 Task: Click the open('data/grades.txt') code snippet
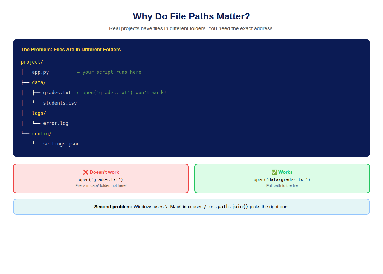(x=282, y=180)
